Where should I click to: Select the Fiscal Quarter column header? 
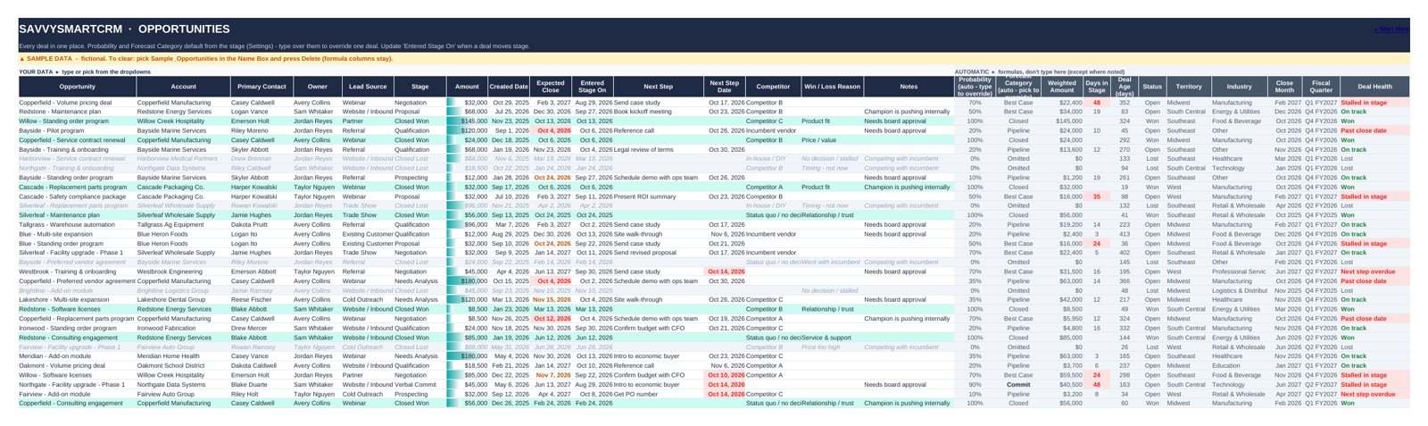click(1322, 87)
